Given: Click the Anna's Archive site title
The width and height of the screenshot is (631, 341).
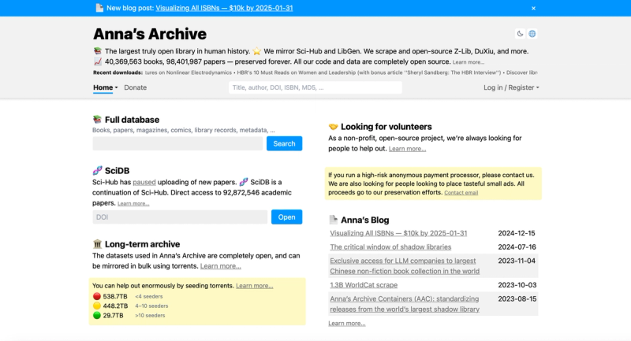Looking at the screenshot, I should pyautogui.click(x=150, y=34).
